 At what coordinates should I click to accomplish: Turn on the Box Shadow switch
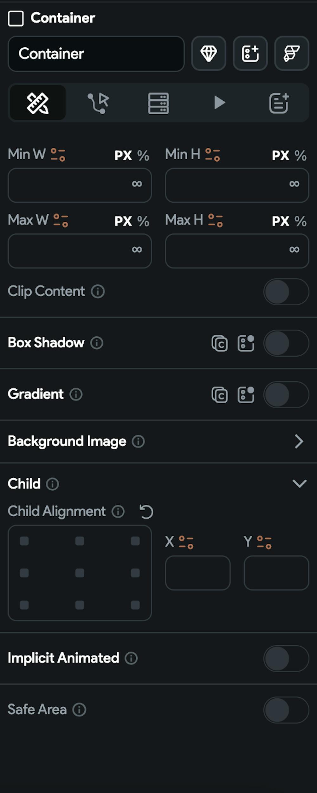pyautogui.click(x=286, y=343)
